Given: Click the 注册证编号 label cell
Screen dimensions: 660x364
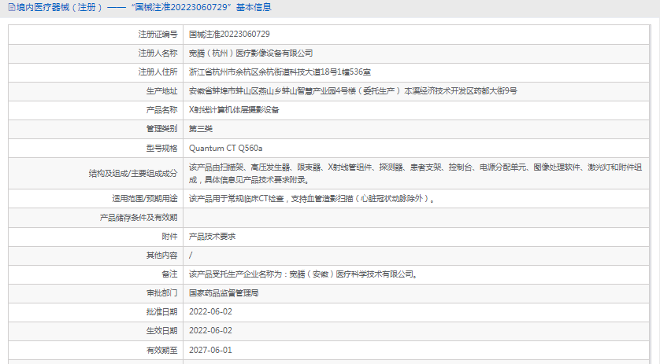Looking at the screenshot, I should [x=95, y=35].
